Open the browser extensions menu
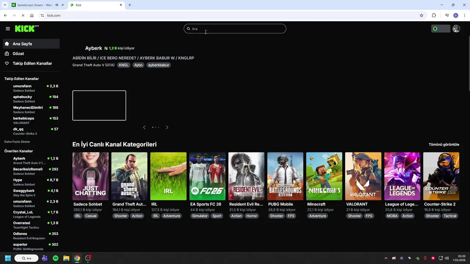Screen dimensions: 470x264 pos(434,15)
